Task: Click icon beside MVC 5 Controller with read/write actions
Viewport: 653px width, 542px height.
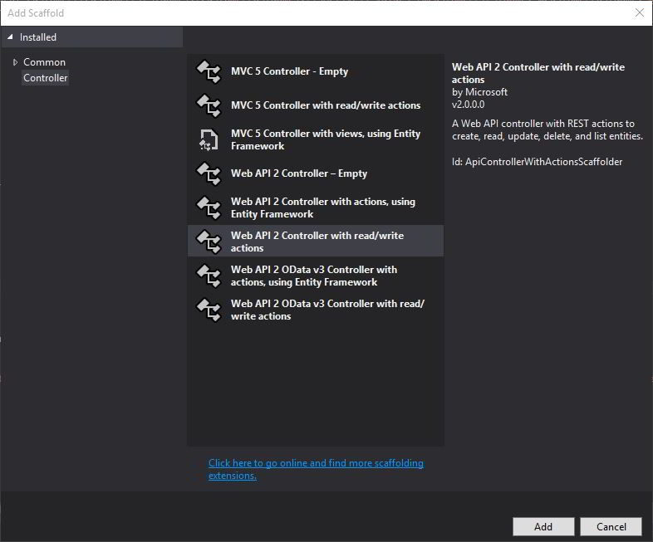Action: coord(209,105)
